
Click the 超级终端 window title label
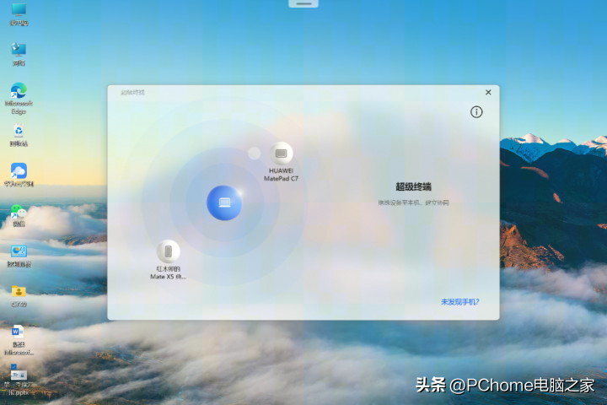pos(132,92)
